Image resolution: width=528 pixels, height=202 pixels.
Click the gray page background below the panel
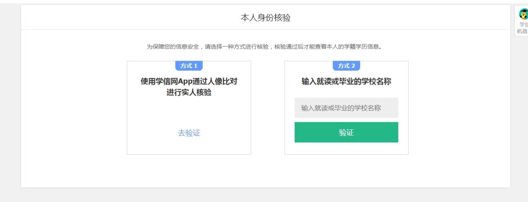click(265, 195)
